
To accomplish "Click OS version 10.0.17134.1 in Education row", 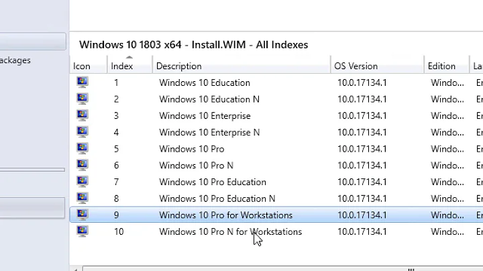I will (362, 83).
